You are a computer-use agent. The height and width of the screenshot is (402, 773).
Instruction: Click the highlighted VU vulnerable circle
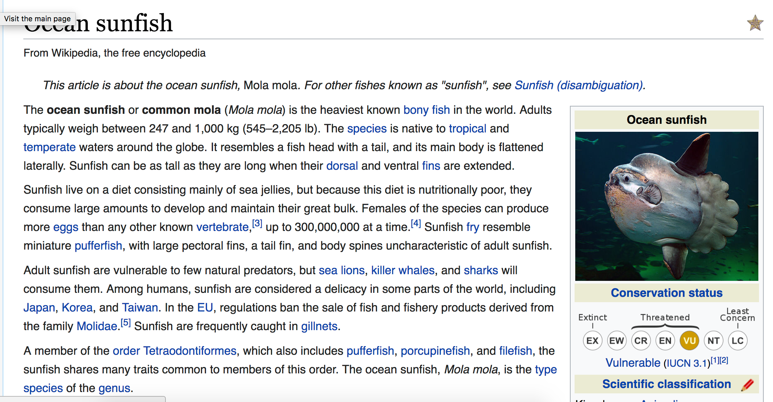click(x=689, y=341)
